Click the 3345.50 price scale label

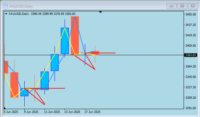[191, 77]
